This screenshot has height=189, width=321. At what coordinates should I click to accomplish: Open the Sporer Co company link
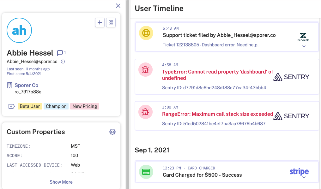click(27, 85)
